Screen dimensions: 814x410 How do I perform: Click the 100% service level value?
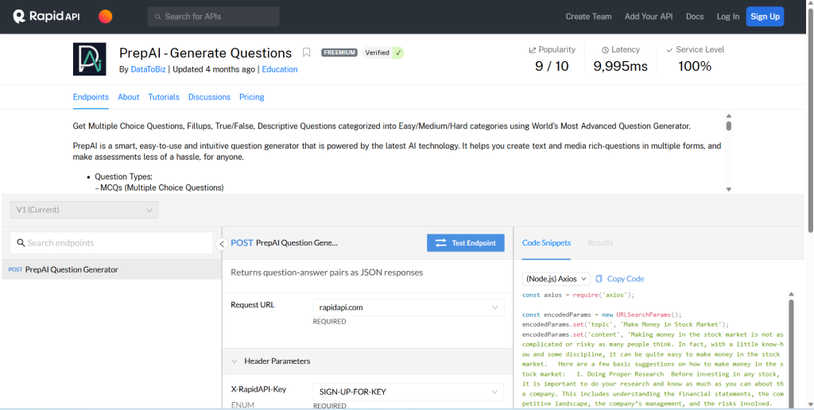tap(695, 67)
